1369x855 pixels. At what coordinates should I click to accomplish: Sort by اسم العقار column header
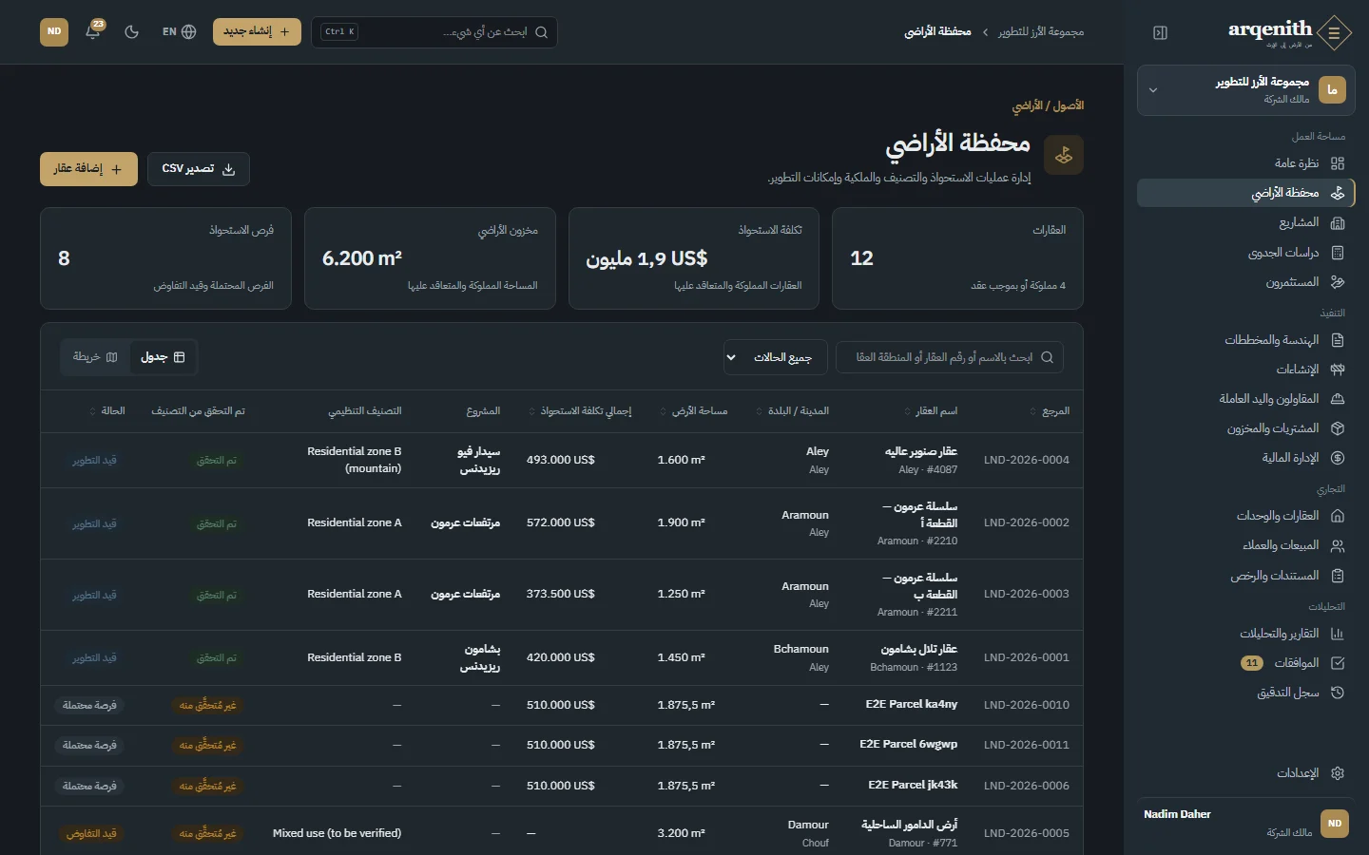931,411
